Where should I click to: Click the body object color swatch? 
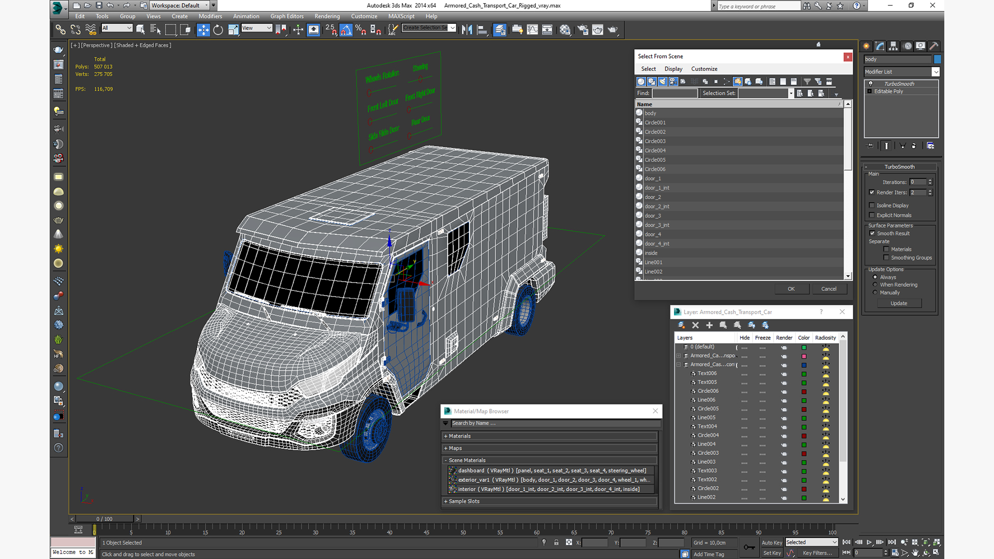point(937,60)
